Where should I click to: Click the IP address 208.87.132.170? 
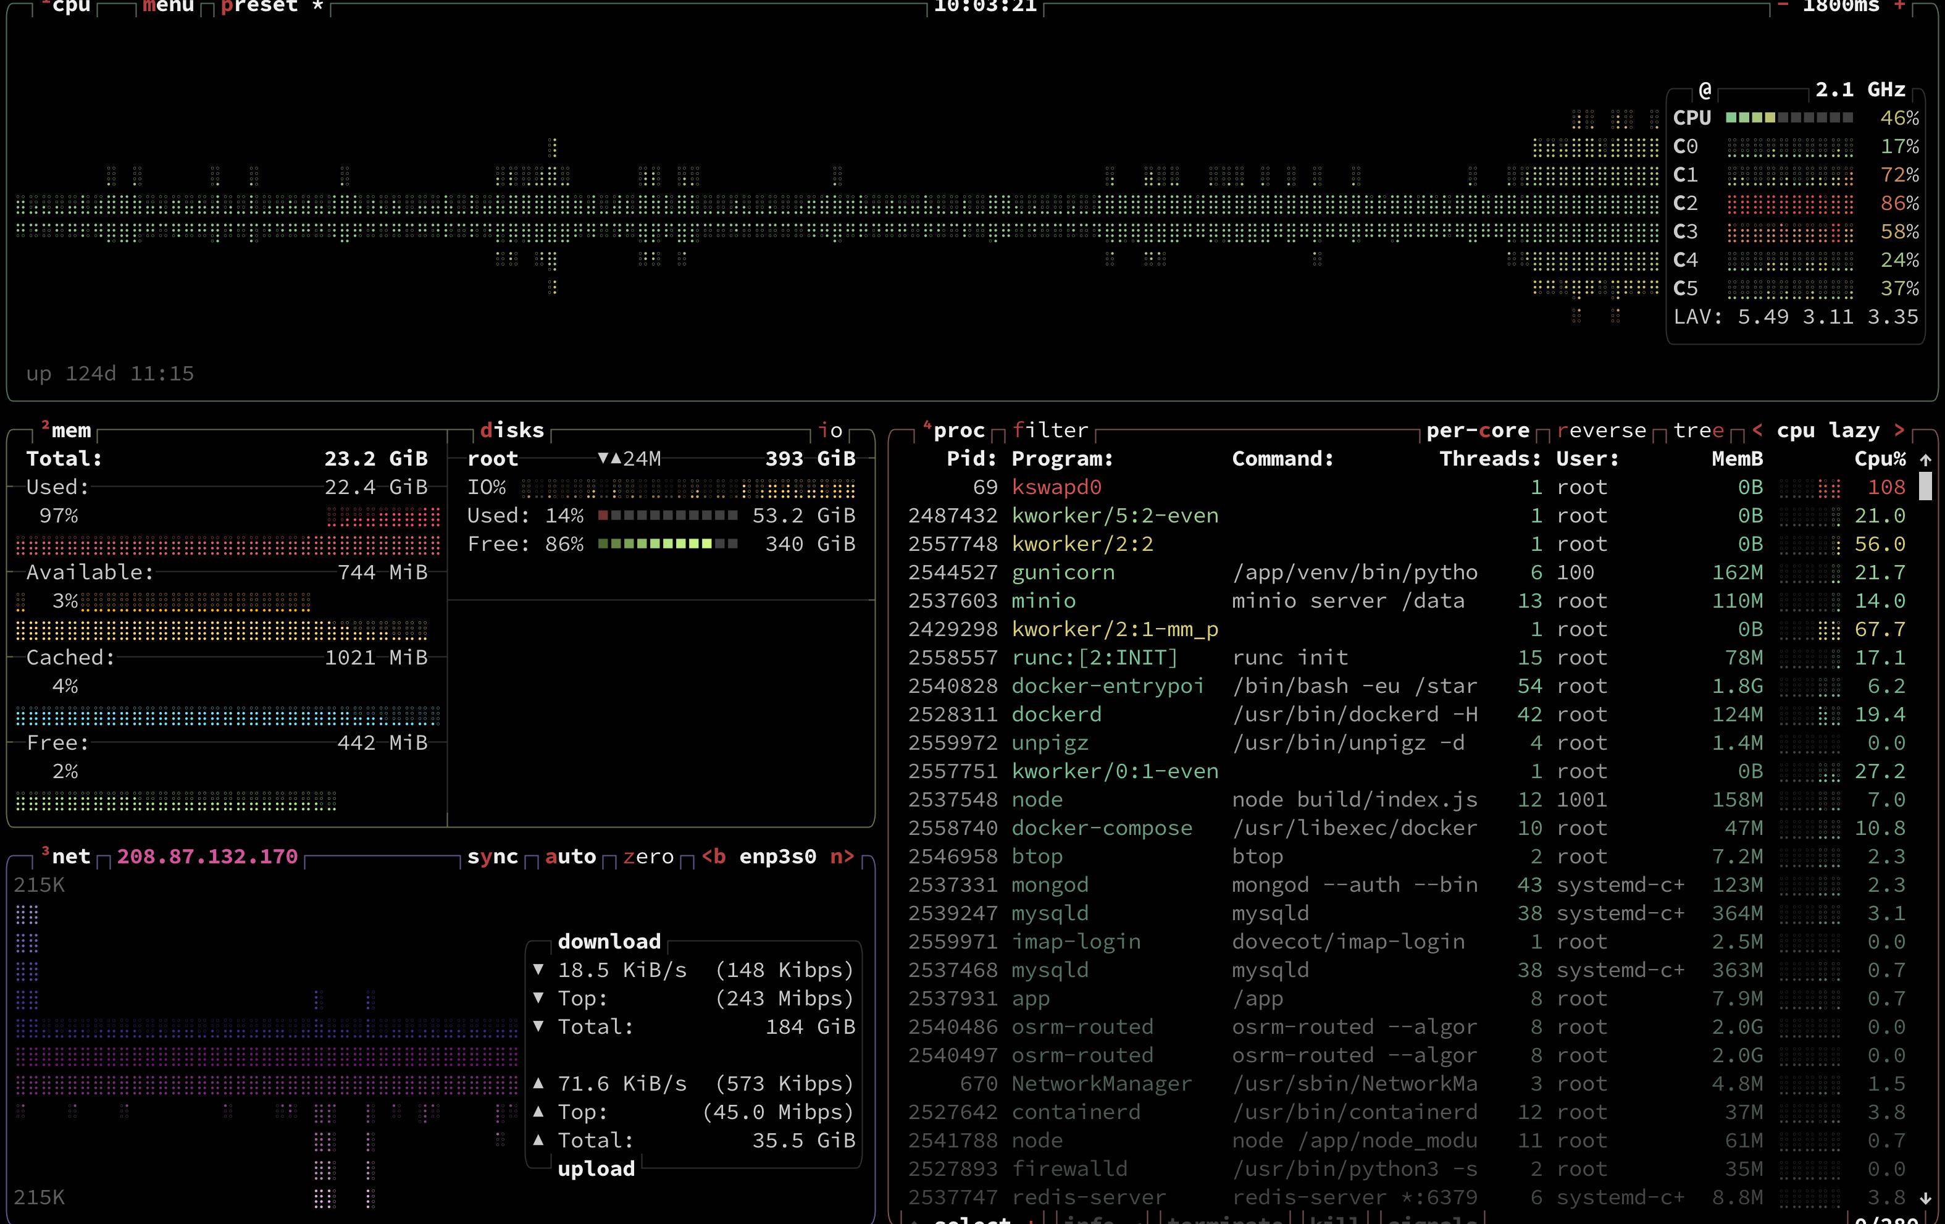click(207, 857)
